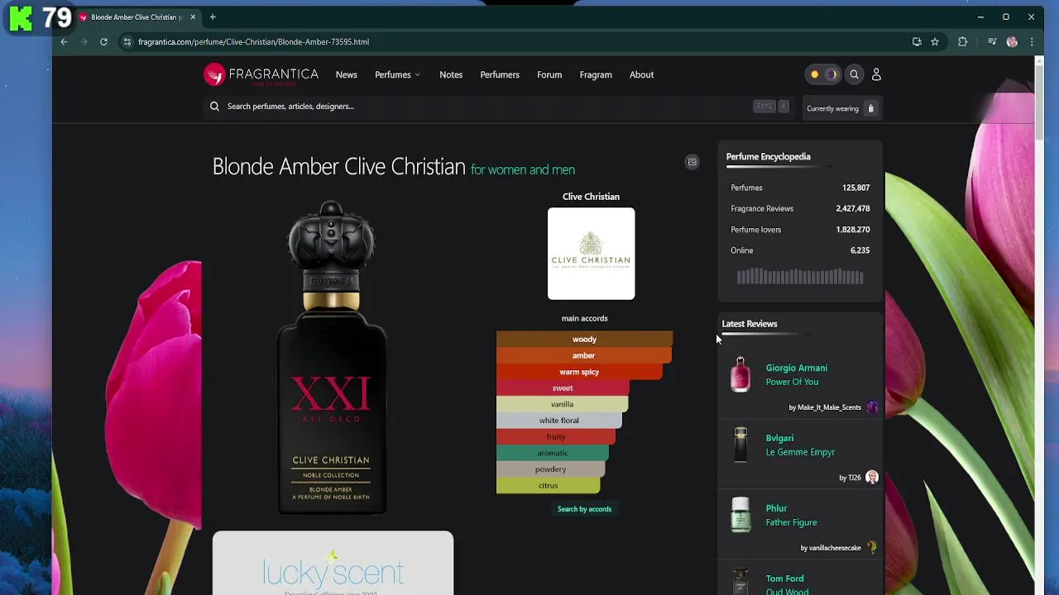Click the online activity bar chart
1059x595 pixels.
tap(800, 276)
